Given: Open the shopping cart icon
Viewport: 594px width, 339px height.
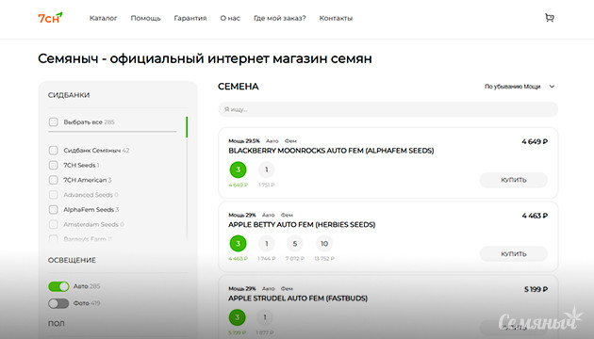Looking at the screenshot, I should 550,18.
